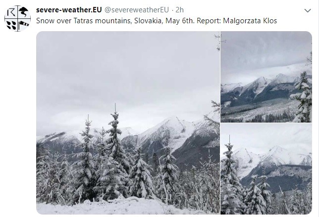
Task: Open the tweet dropdown caret menu
Action: (308, 10)
